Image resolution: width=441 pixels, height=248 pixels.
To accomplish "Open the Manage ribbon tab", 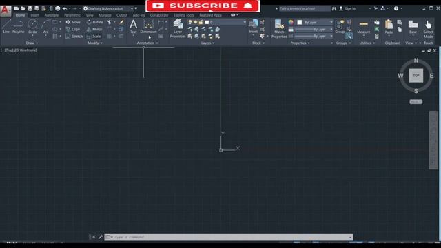I will 105,15.
